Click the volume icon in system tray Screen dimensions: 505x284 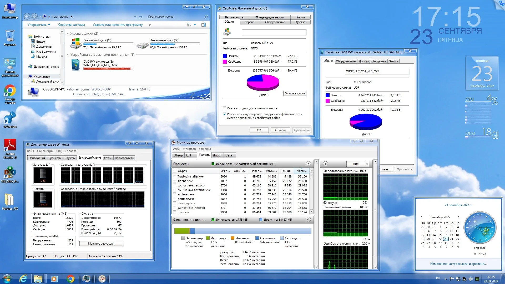tap(471, 279)
